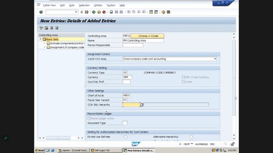Click the form scroll-down arrow at bottom right
The width and height of the screenshot is (273, 153).
click(x=234, y=139)
